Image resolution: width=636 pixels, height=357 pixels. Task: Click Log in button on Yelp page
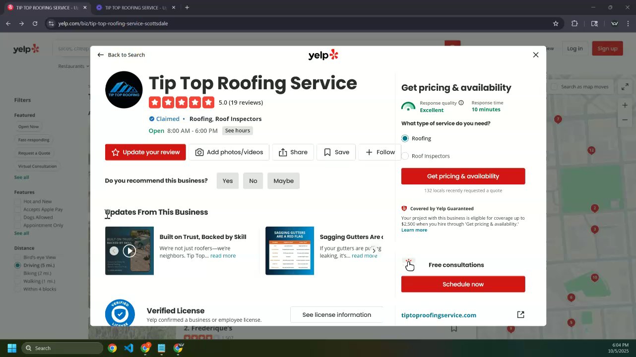[x=575, y=48]
